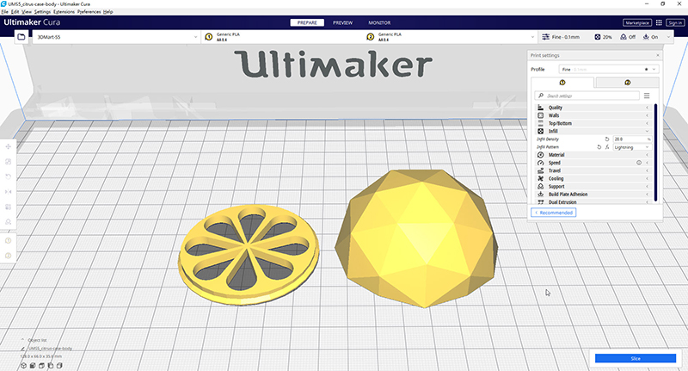The image size is (688, 371).
Task: Click the fx formula icon for Infill Pattern
Action: 607,147
